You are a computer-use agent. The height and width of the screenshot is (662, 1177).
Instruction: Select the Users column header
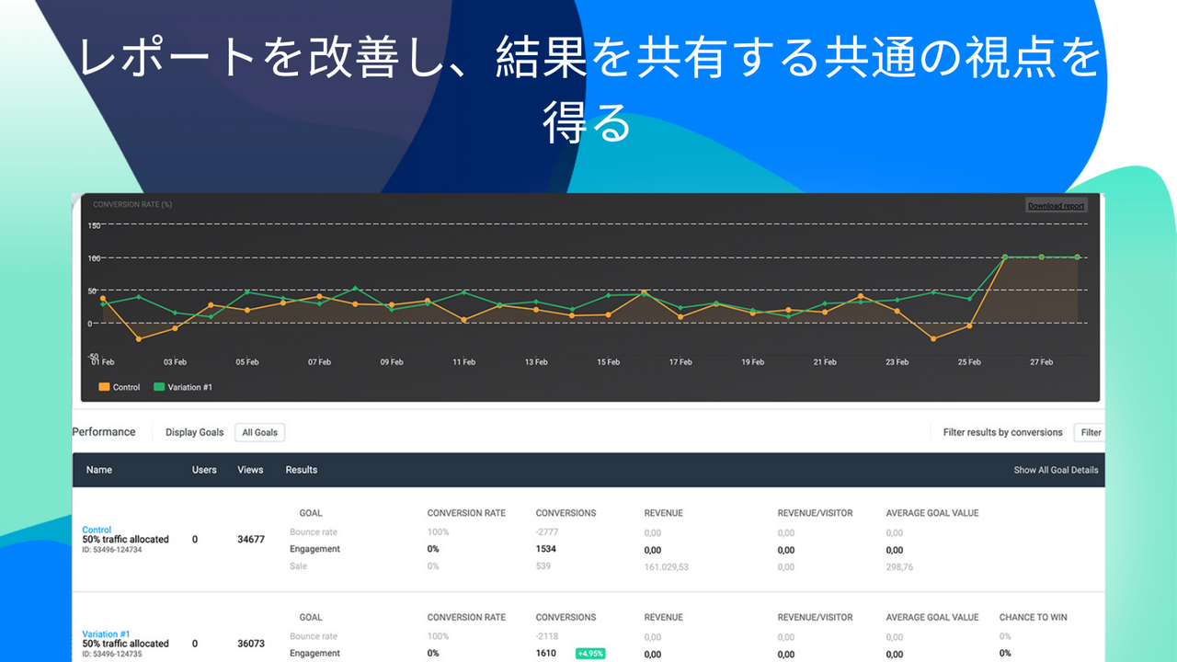(x=204, y=470)
